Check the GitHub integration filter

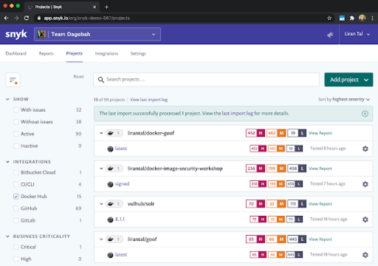click(x=16, y=208)
